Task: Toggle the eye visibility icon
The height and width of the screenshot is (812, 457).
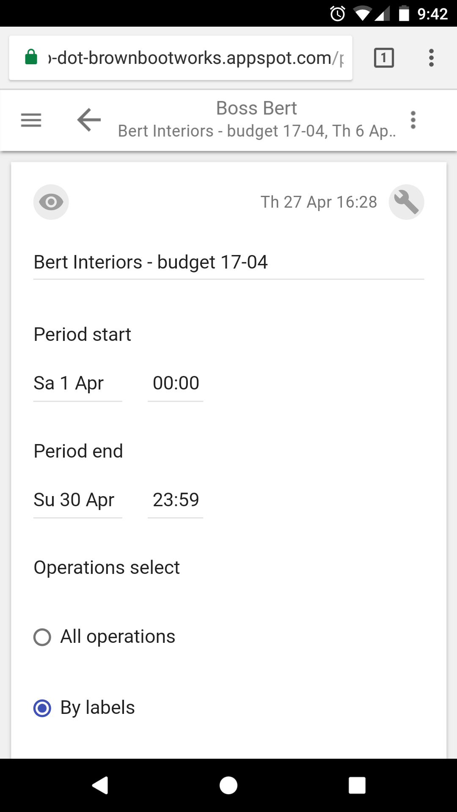Action: click(x=51, y=202)
